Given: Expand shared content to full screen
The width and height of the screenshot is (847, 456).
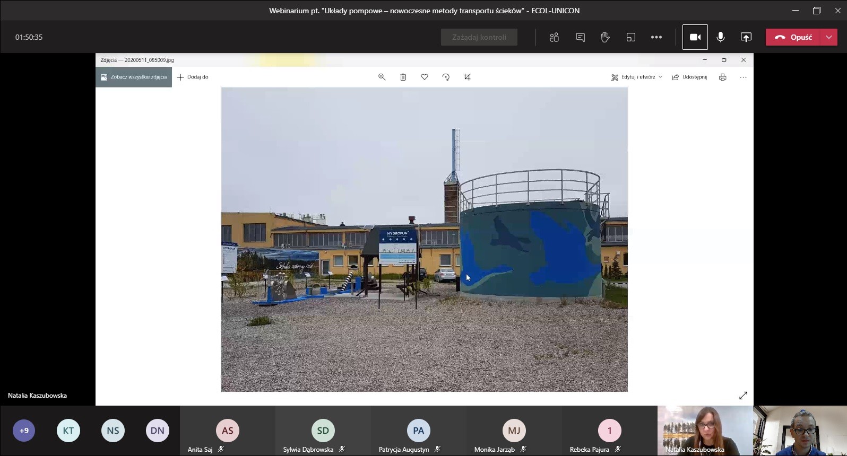Looking at the screenshot, I should [x=743, y=396].
